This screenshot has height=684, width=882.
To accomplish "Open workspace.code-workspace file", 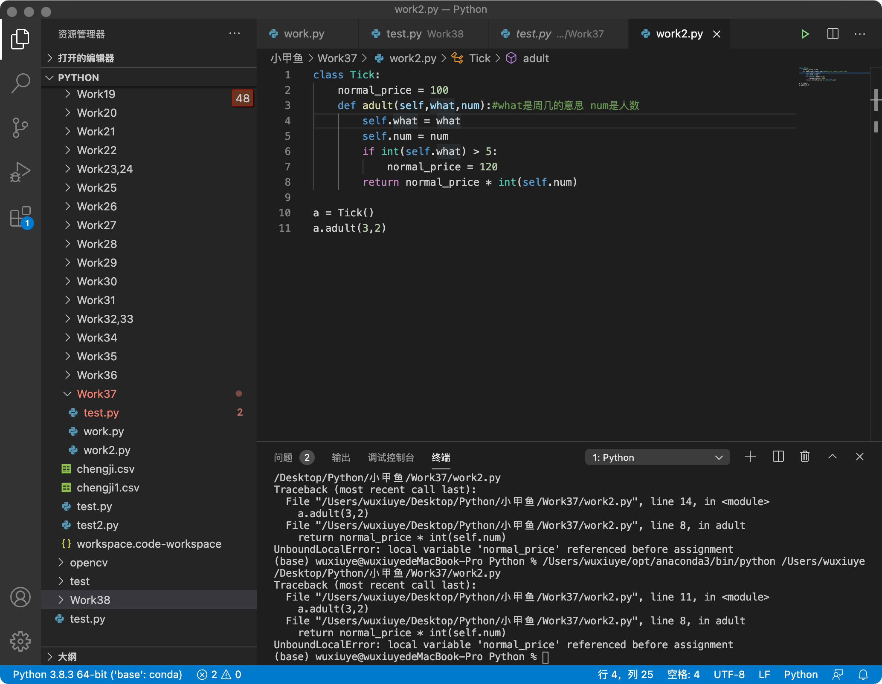I will [149, 544].
